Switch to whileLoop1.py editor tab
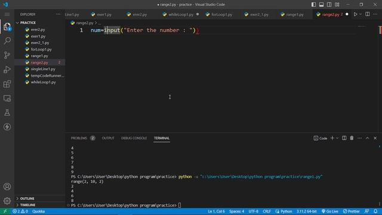The image size is (382, 215). click(181, 14)
